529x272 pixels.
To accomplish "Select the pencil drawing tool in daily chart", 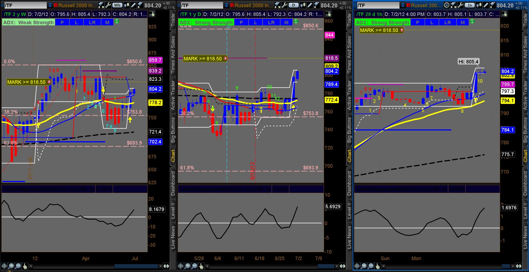I will tap(310, 5).
